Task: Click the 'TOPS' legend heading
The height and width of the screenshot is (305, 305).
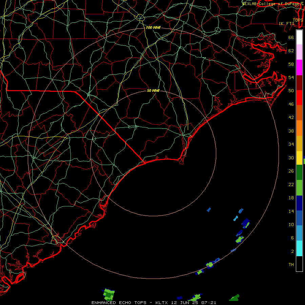Action: (298, 20)
